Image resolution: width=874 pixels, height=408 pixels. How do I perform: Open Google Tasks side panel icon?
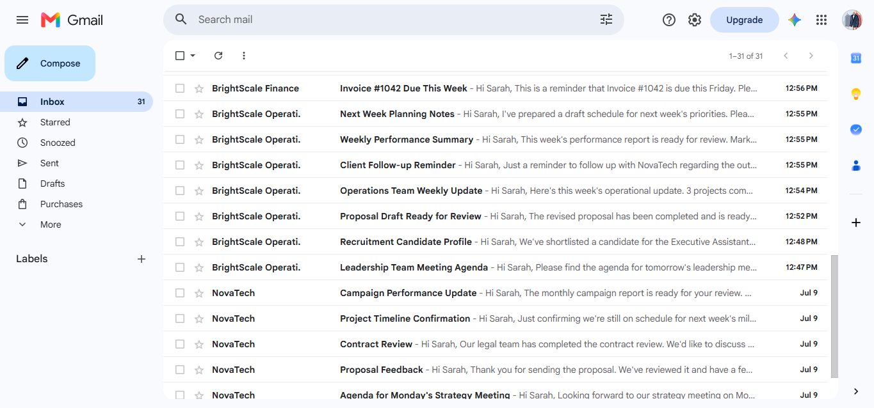(x=856, y=129)
